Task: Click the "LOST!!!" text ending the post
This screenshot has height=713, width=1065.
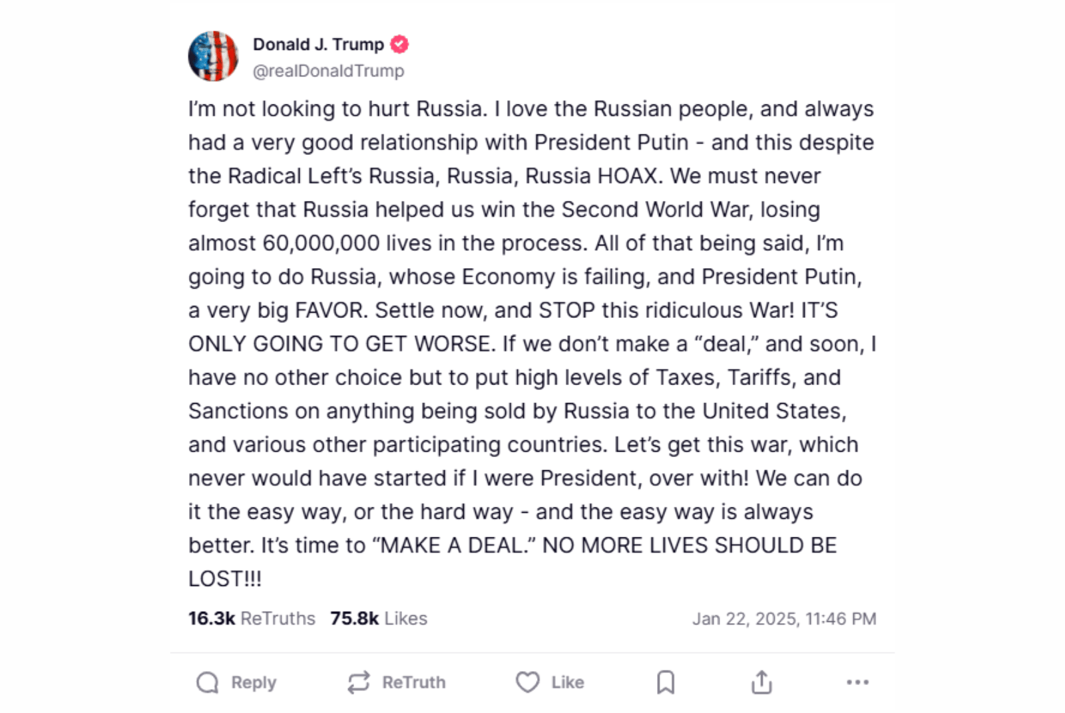Action: (225, 579)
